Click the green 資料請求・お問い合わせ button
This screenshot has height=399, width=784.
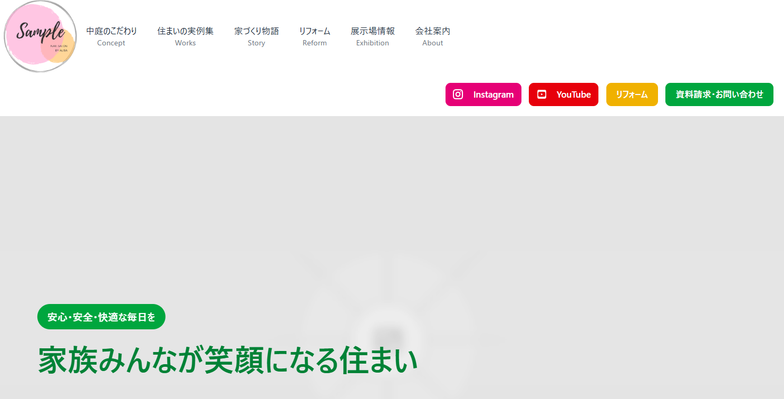pyautogui.click(x=719, y=94)
